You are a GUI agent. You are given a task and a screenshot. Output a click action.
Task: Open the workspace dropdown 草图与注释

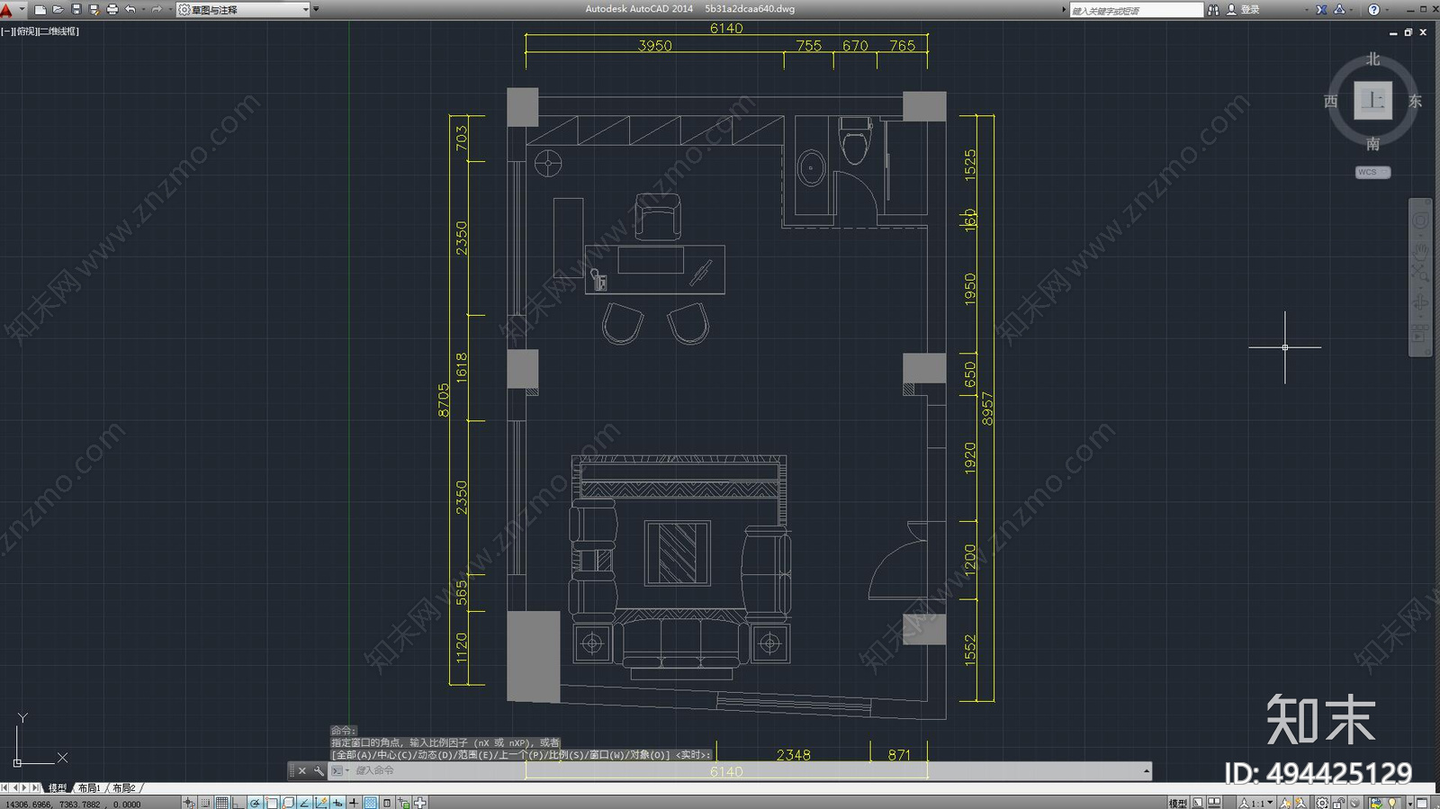(243, 9)
